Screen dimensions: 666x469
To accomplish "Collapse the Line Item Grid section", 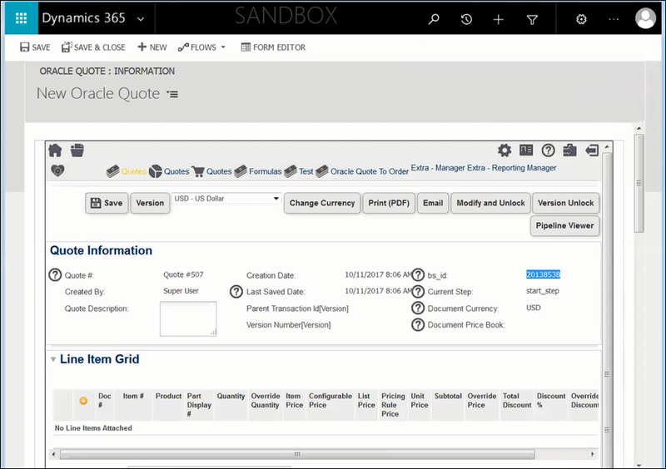I will (x=53, y=359).
